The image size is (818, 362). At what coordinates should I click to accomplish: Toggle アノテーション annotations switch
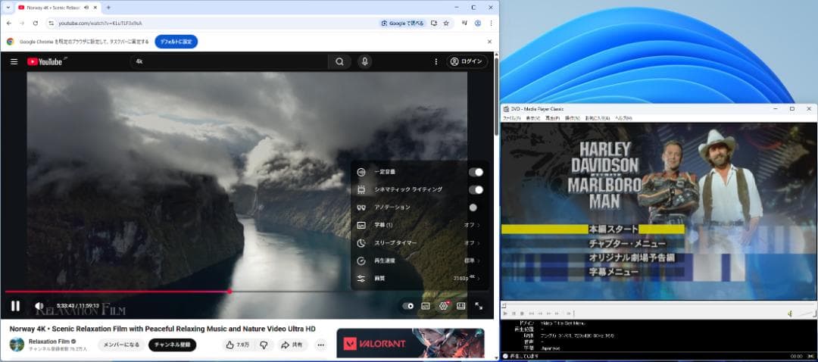pyautogui.click(x=473, y=208)
